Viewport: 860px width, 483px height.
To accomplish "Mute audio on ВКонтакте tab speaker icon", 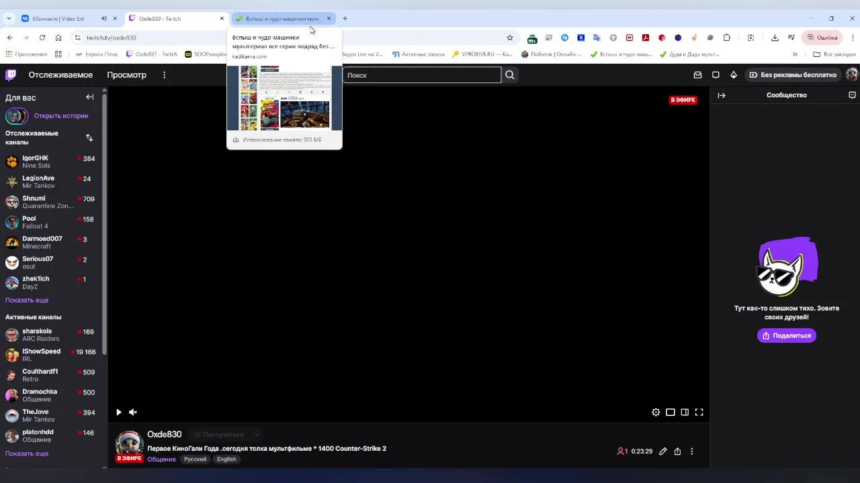I will coord(103,19).
